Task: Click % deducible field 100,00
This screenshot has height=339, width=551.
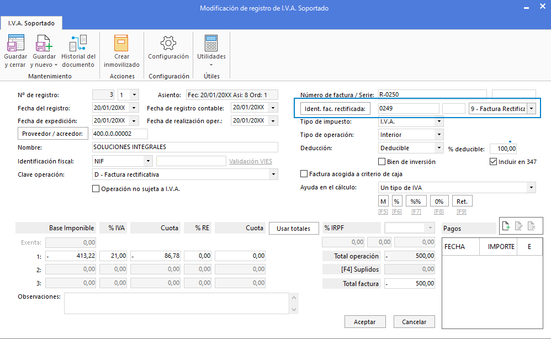Action: (x=503, y=149)
